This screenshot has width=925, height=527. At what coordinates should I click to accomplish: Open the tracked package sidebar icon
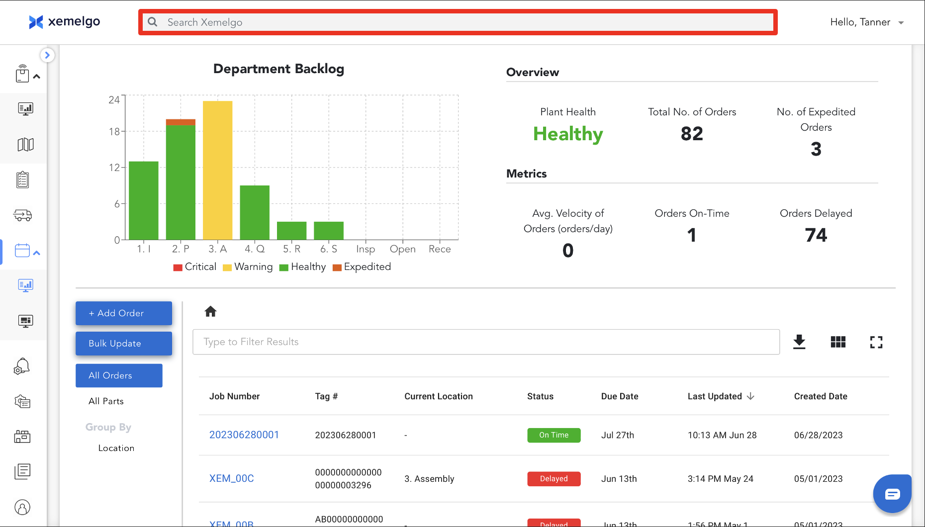(x=22, y=74)
